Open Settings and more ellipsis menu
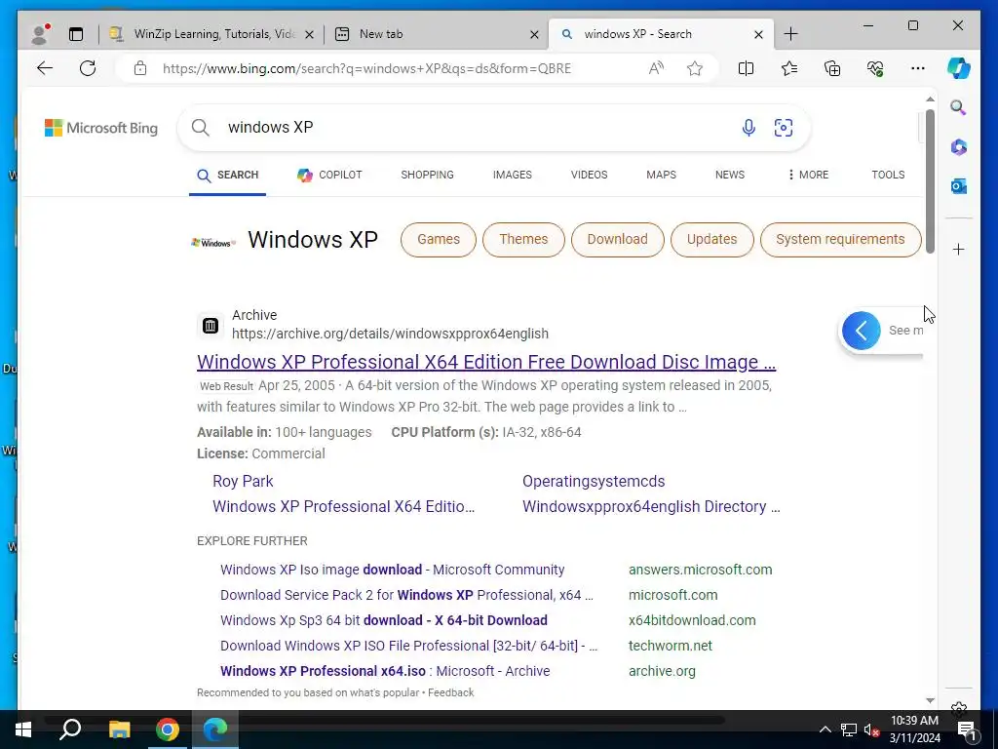The height and width of the screenshot is (749, 998). pos(918,68)
